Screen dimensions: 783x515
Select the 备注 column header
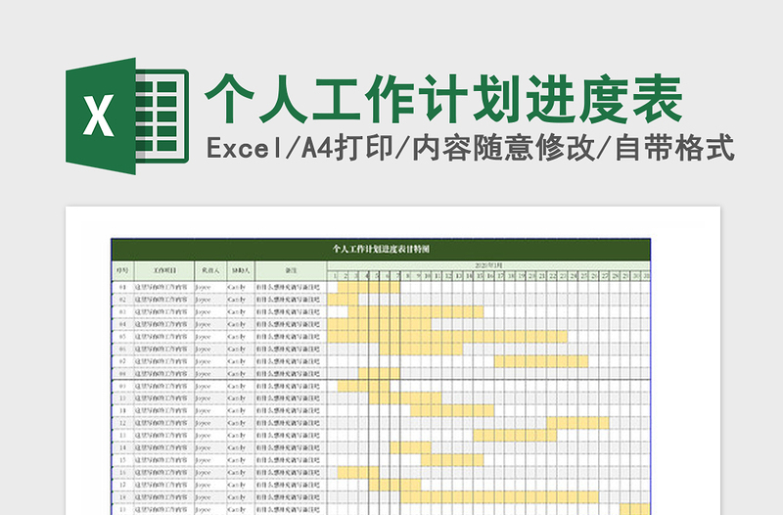pyautogui.click(x=291, y=270)
